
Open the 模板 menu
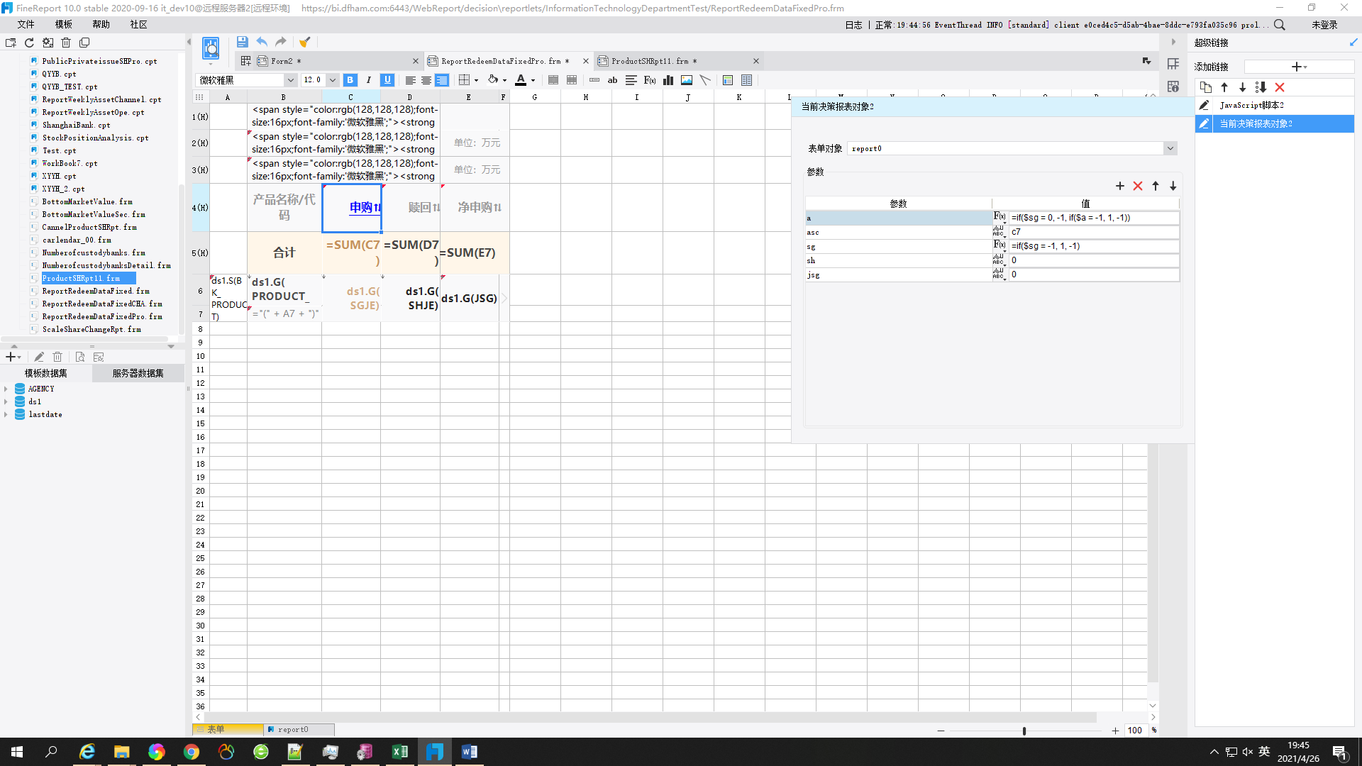point(64,24)
